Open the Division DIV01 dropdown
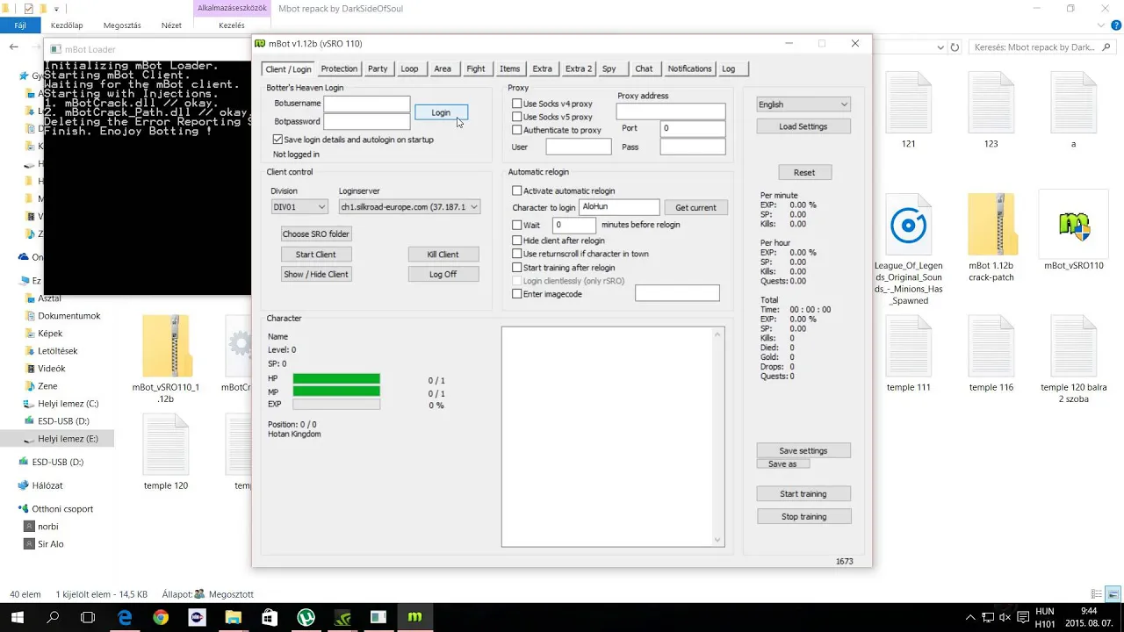 tap(299, 207)
